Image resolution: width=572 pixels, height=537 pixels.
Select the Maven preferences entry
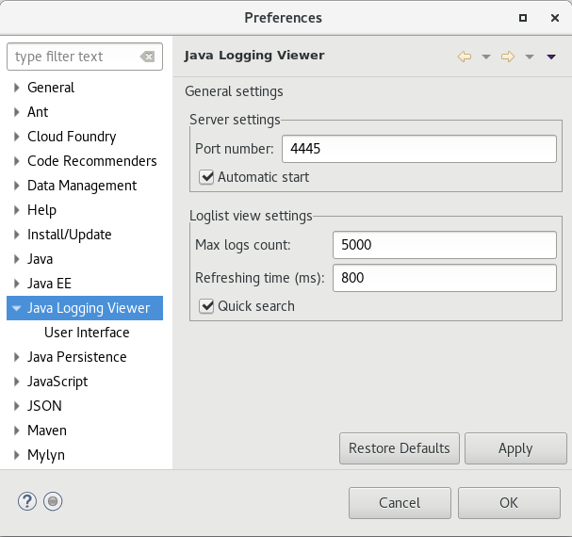coord(47,431)
